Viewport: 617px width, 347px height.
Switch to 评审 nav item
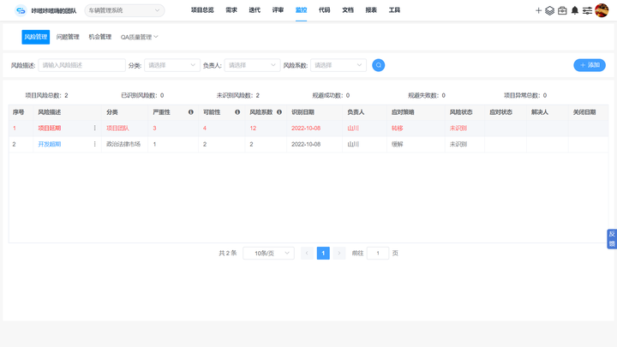click(x=278, y=10)
